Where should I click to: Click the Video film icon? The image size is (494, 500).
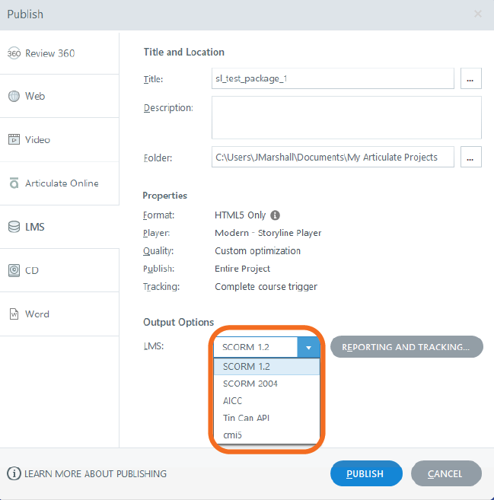click(14, 140)
